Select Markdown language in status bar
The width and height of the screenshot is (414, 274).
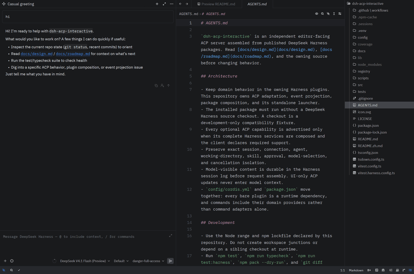(x=356, y=270)
